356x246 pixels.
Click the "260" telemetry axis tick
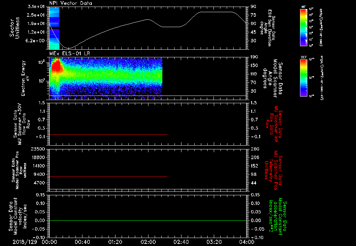click(x=255, y=149)
